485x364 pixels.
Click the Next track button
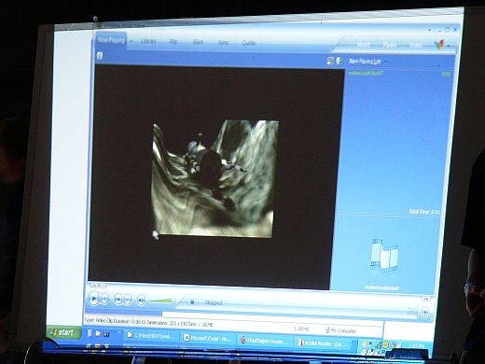coord(128,300)
